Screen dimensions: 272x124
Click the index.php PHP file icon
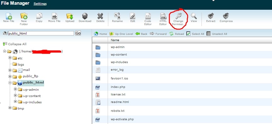pyautogui.click(x=98, y=87)
